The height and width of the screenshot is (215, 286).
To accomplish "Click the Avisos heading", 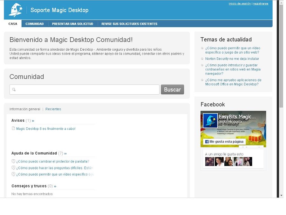I will click(x=18, y=120).
